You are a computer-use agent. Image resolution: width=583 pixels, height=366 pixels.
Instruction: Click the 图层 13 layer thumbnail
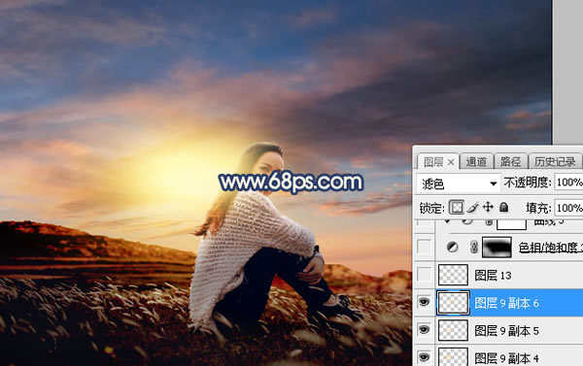click(x=453, y=275)
